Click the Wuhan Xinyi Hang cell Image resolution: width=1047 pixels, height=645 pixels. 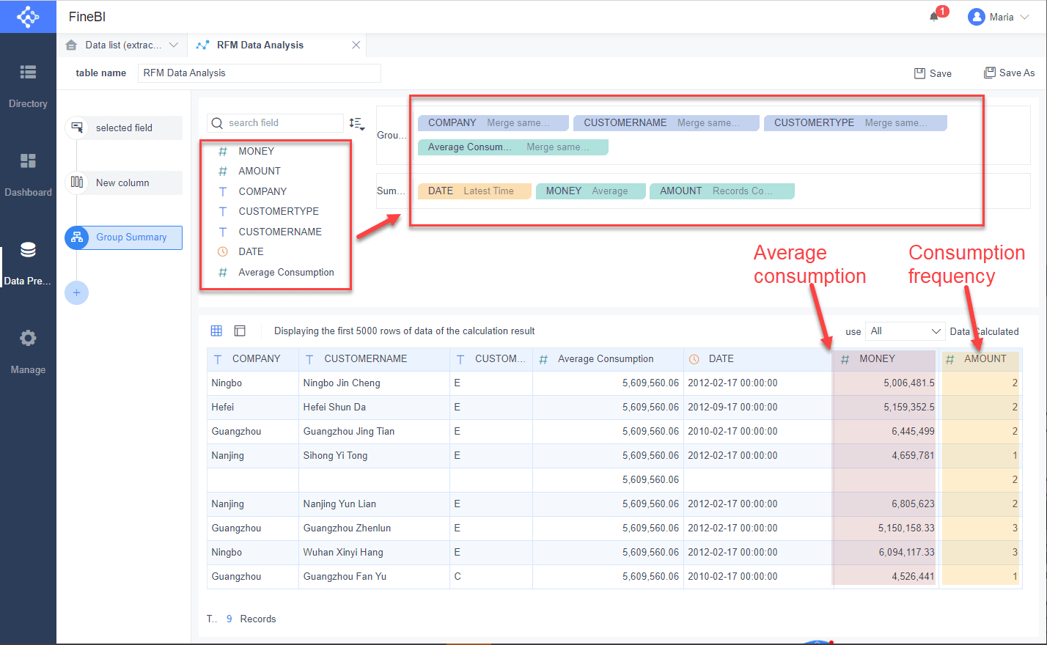tap(374, 553)
